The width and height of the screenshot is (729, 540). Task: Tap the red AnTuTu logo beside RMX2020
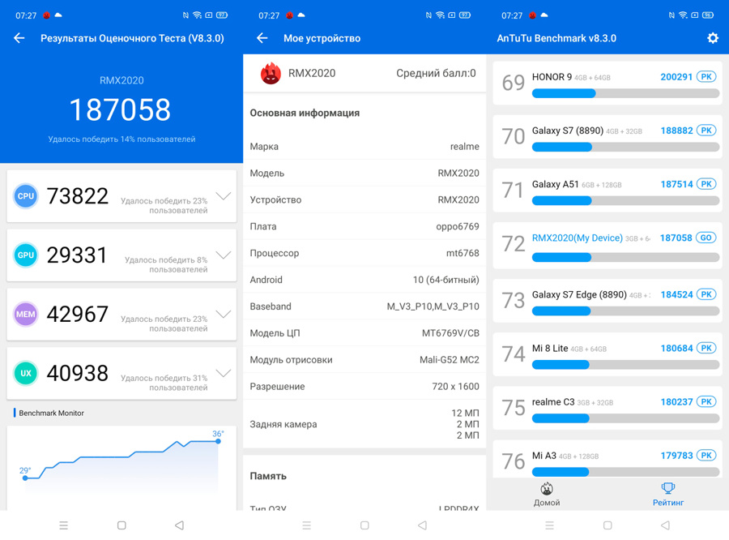tap(271, 74)
